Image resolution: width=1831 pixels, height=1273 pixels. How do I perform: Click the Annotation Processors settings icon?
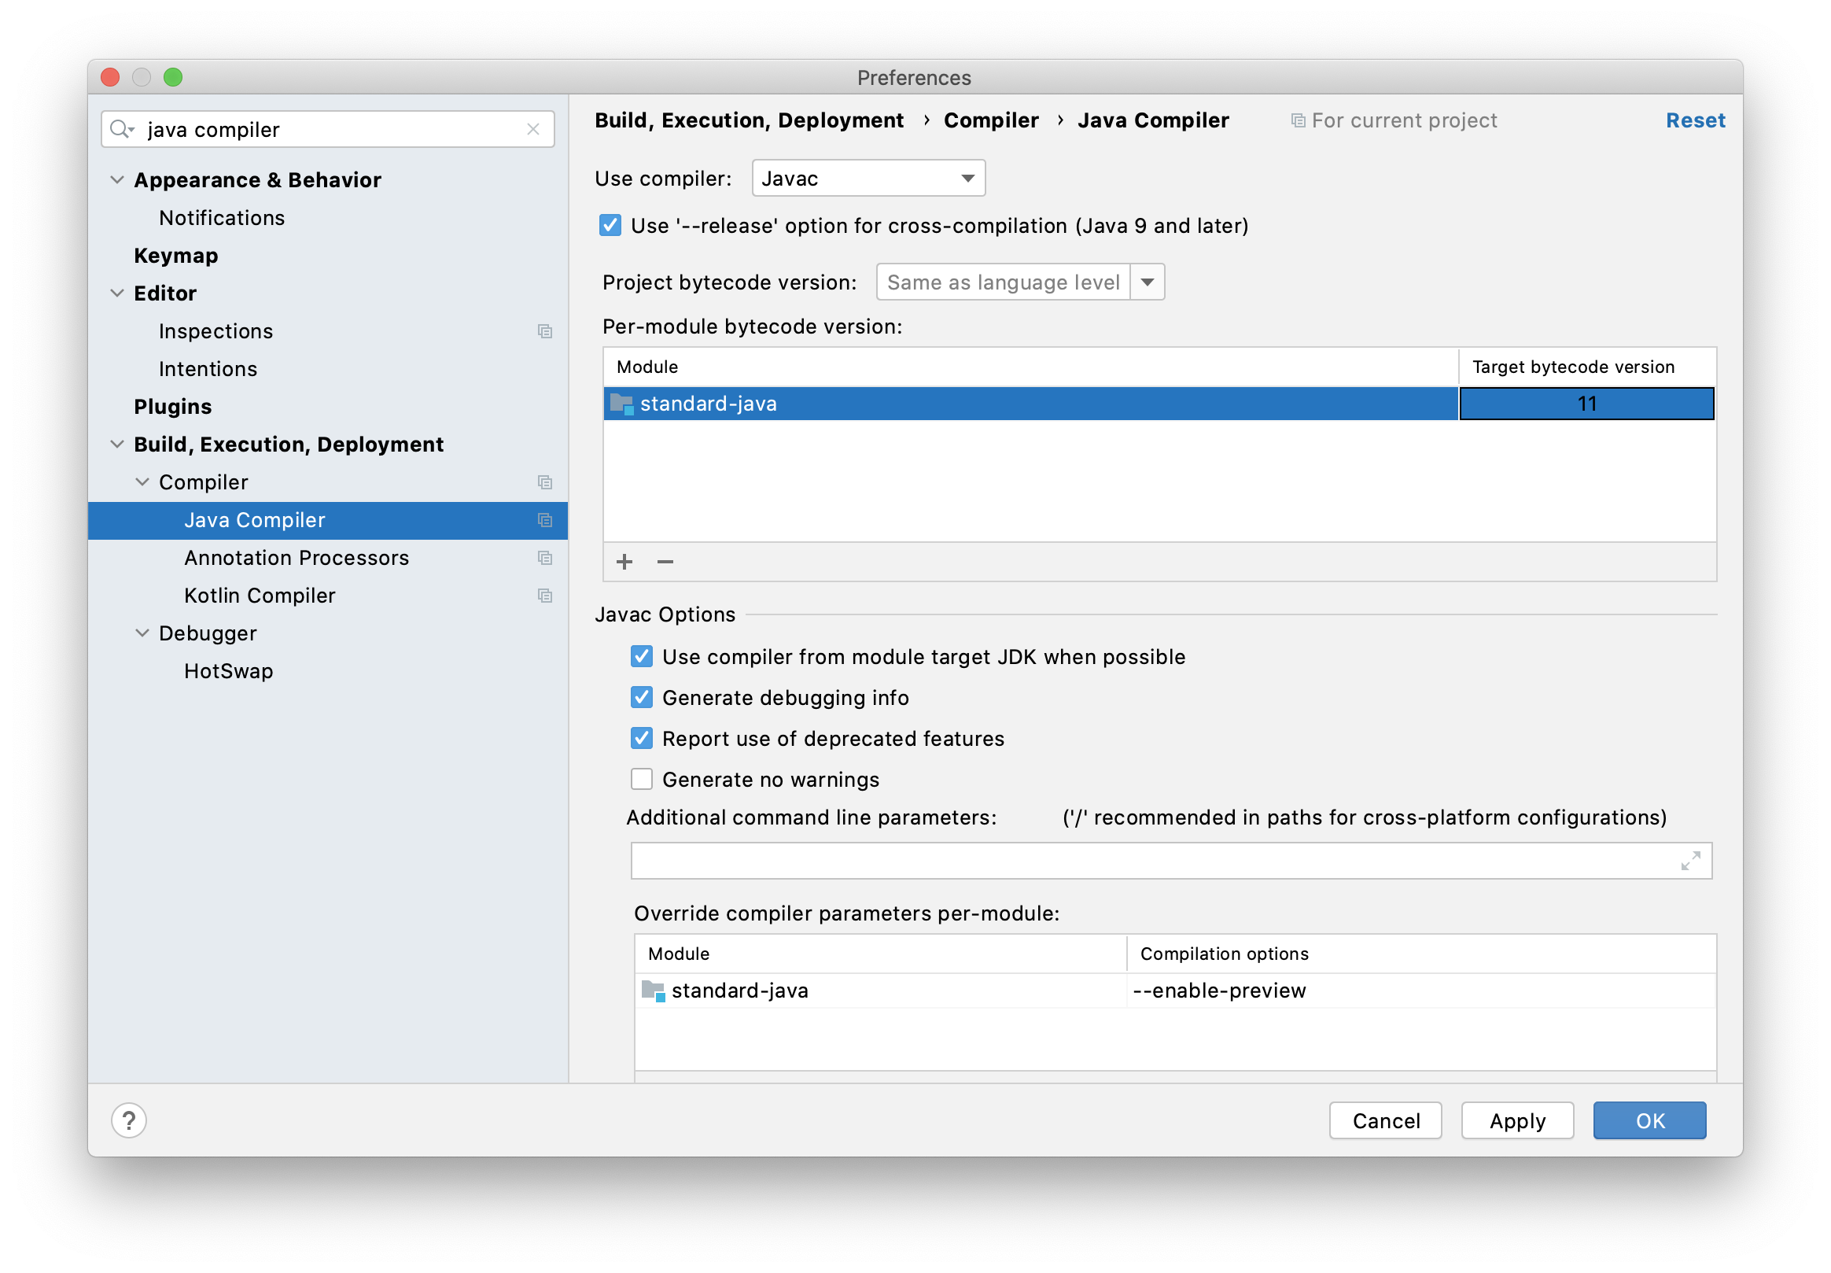(547, 558)
